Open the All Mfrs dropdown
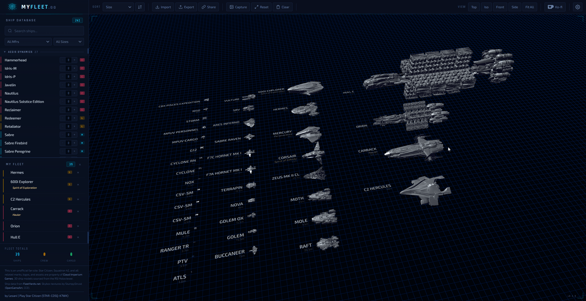 click(x=28, y=41)
